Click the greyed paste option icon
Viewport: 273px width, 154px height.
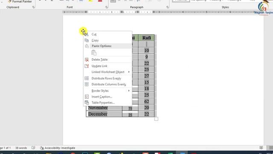click(x=94, y=53)
